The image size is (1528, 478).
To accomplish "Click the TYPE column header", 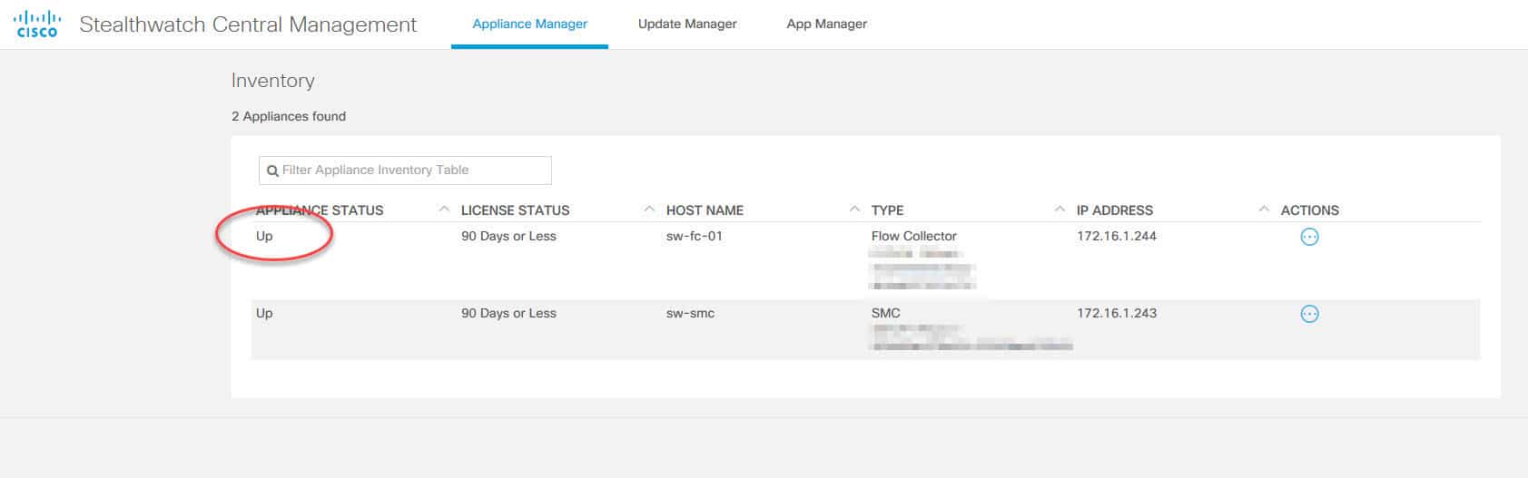I will tap(888, 210).
